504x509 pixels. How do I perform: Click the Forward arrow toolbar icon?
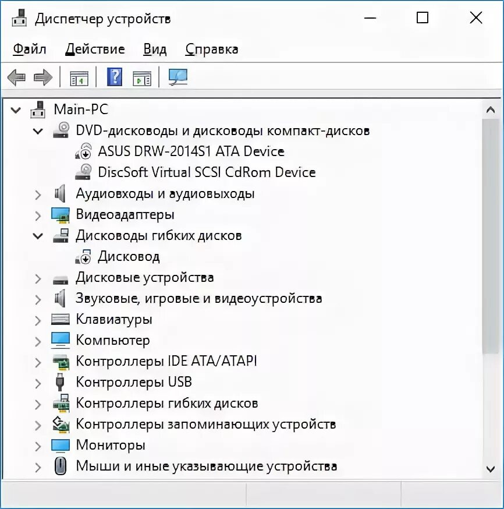(43, 77)
